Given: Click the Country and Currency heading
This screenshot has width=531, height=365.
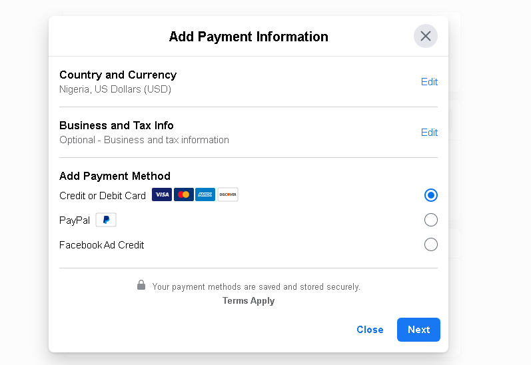Looking at the screenshot, I should pyautogui.click(x=118, y=75).
